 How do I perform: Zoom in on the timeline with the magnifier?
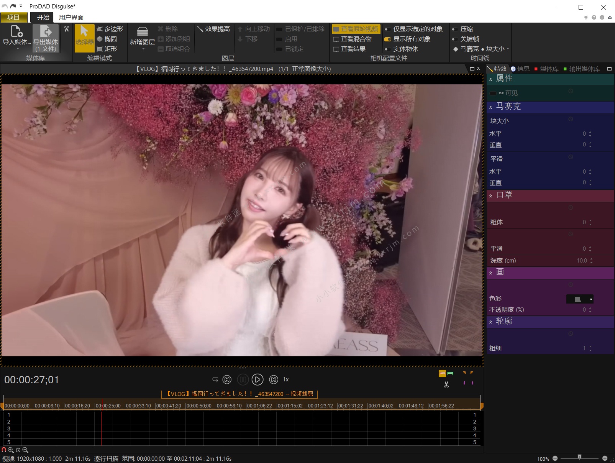click(11, 450)
